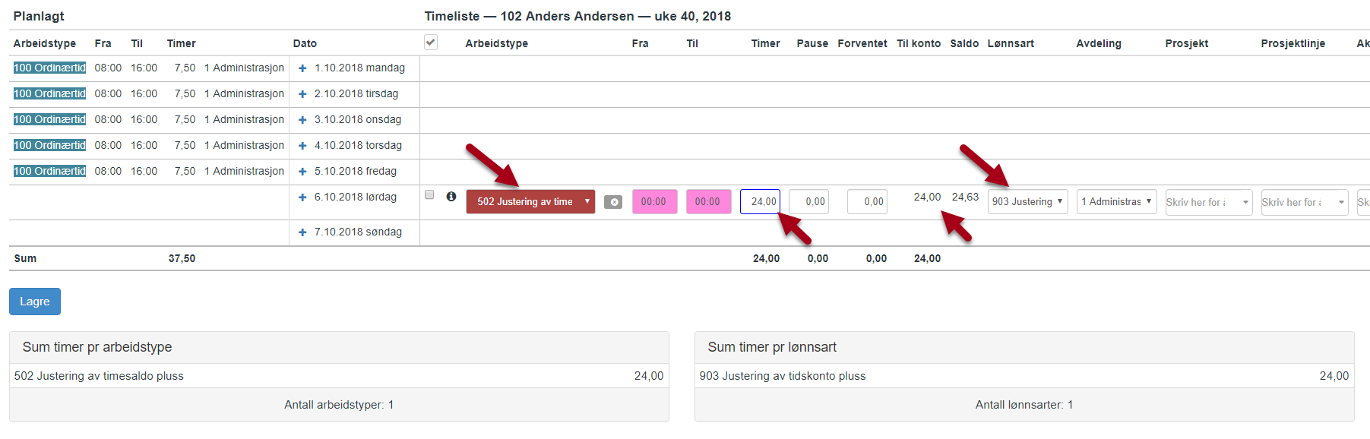Click the Forventet field on lørdag row
Image resolution: width=1370 pixels, height=439 pixels.
coord(867,201)
